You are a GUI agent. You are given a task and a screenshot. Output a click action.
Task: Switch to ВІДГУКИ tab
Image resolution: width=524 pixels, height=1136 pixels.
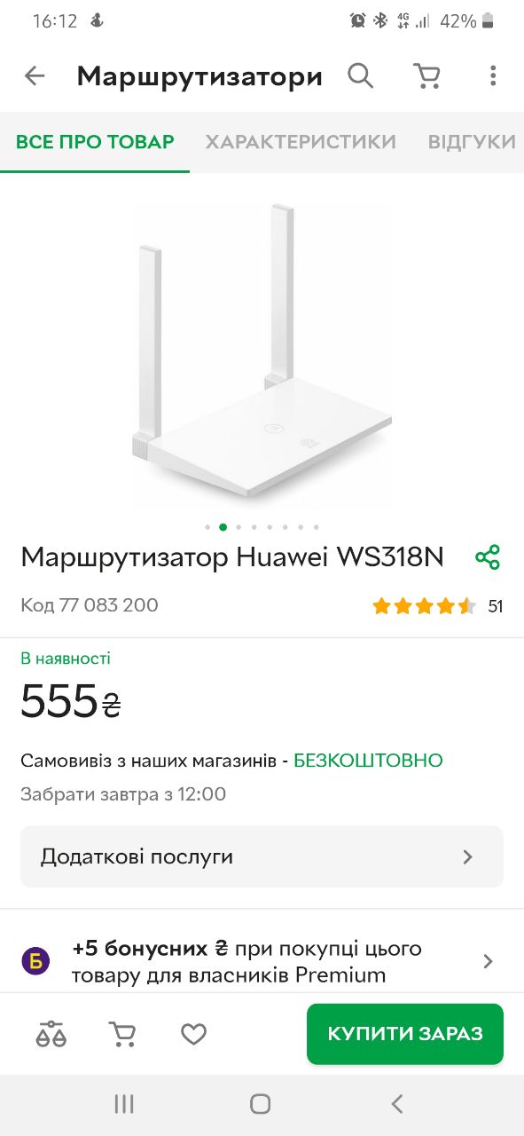[x=472, y=142]
